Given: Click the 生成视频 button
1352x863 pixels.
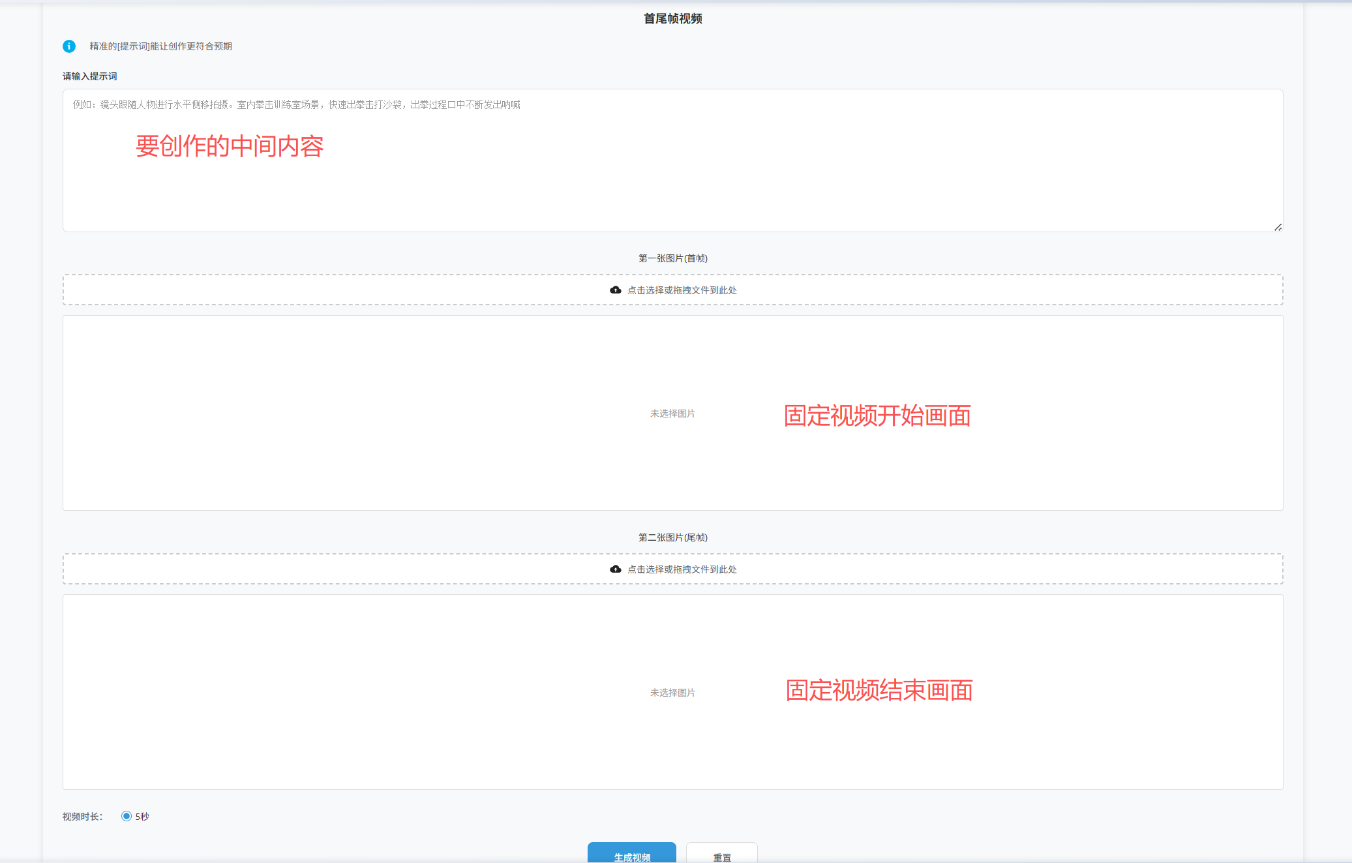Looking at the screenshot, I should tap(631, 854).
